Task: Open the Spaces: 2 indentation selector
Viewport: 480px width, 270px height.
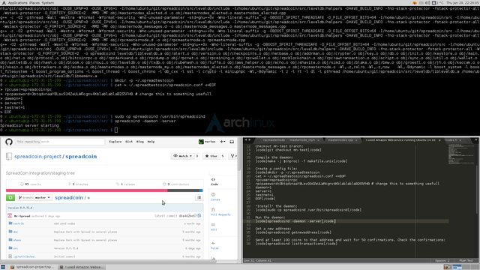Action: click(442, 260)
